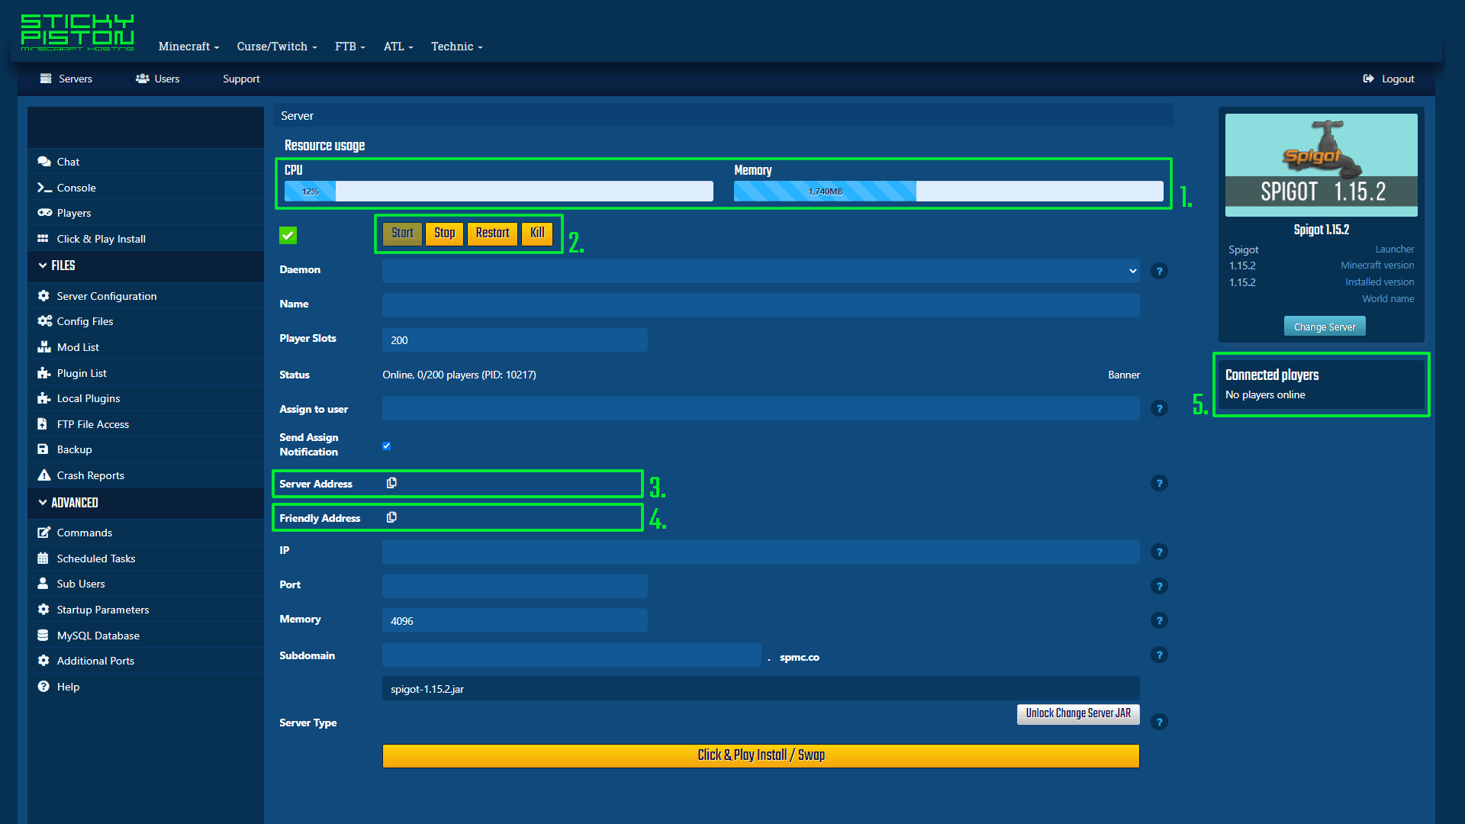Click the Start server button
Screen dimensions: 1465x824
pyautogui.click(x=402, y=233)
